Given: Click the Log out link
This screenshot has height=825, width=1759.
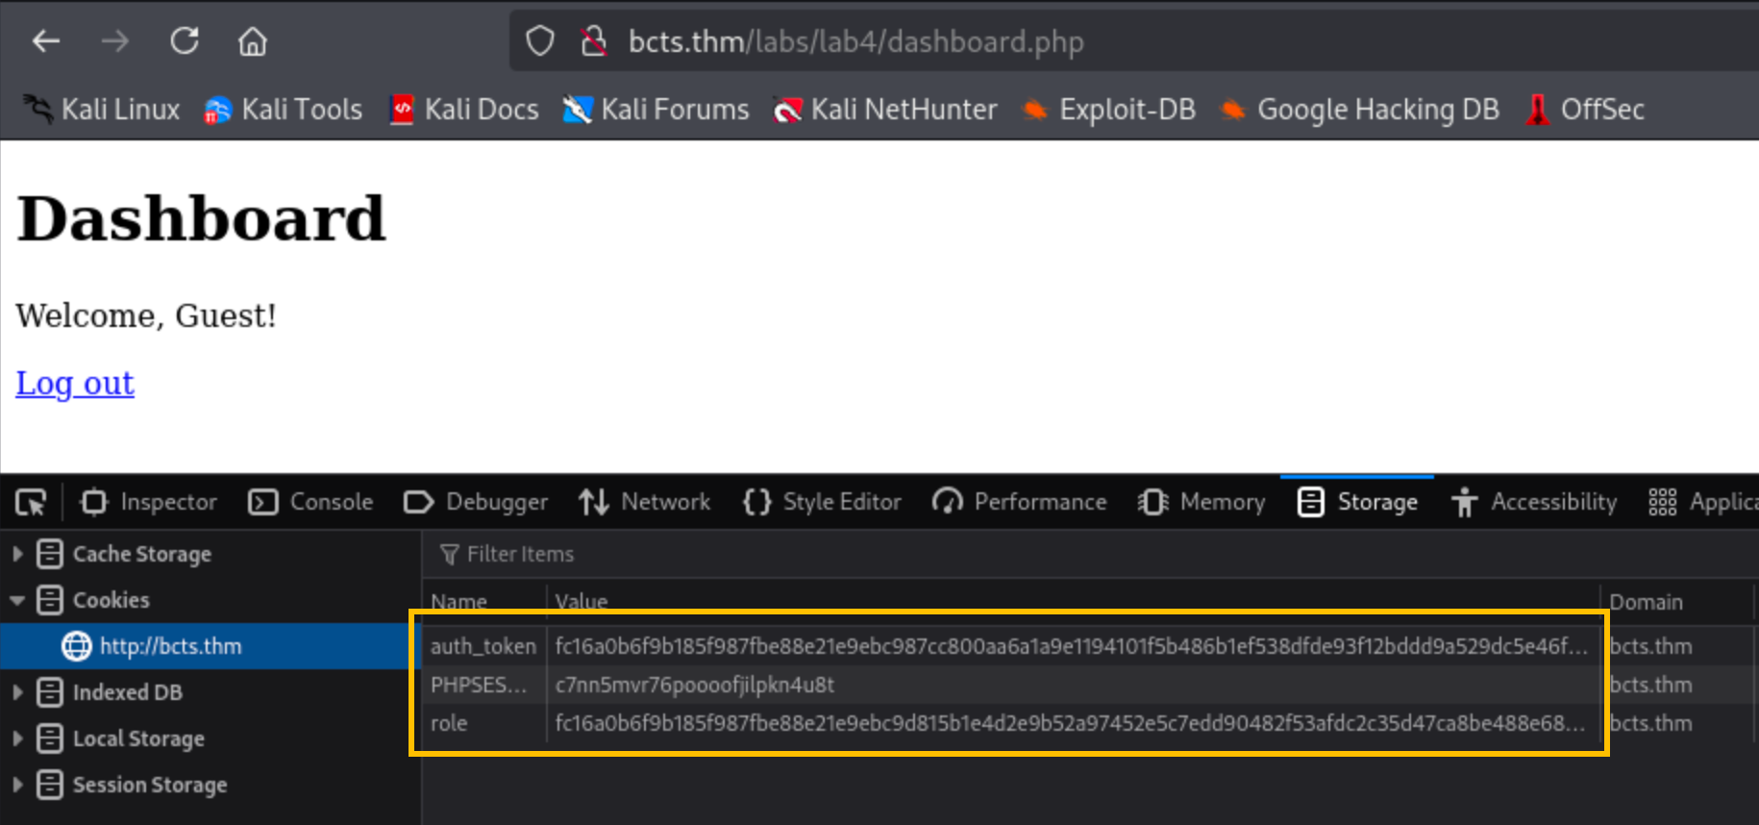Looking at the screenshot, I should click(75, 383).
